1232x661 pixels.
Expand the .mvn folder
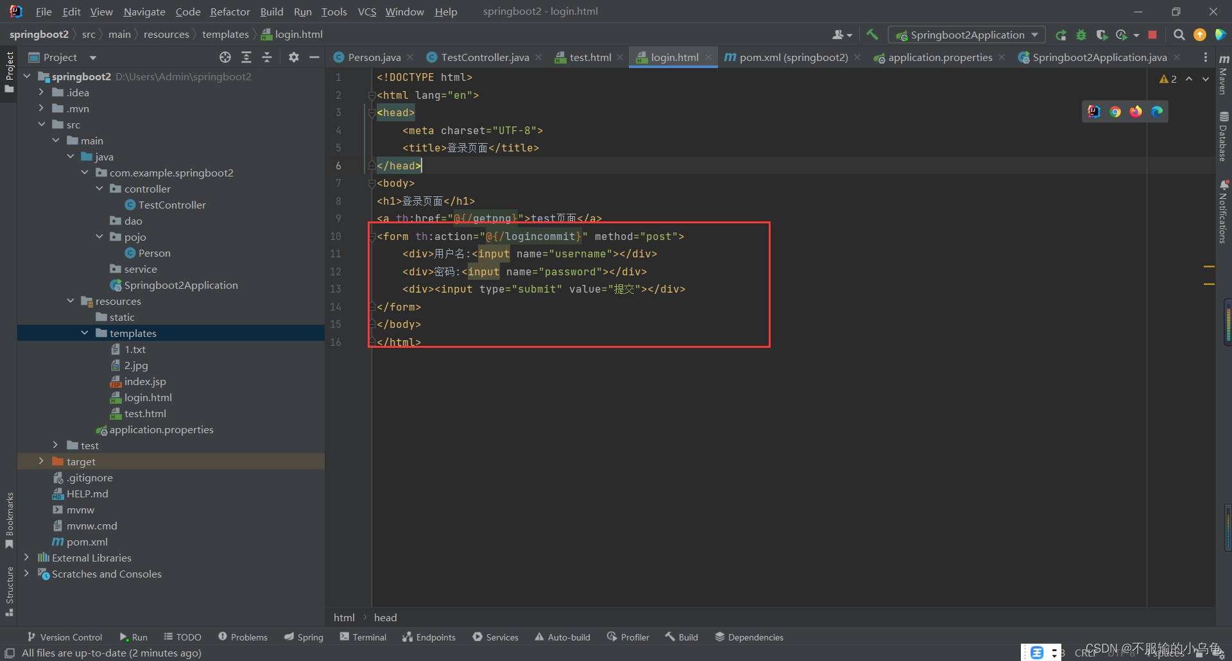41,108
